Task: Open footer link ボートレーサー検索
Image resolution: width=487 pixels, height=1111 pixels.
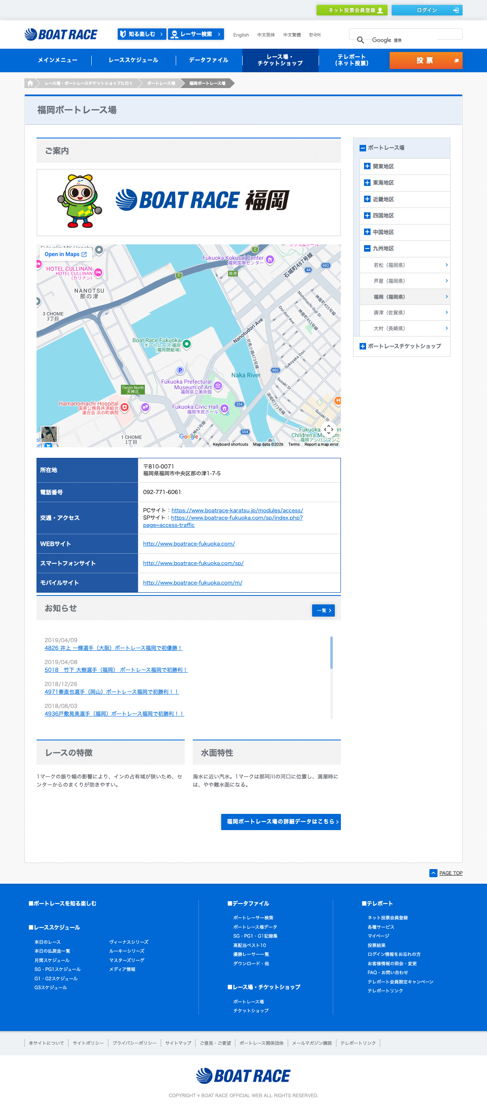Action: tap(253, 917)
